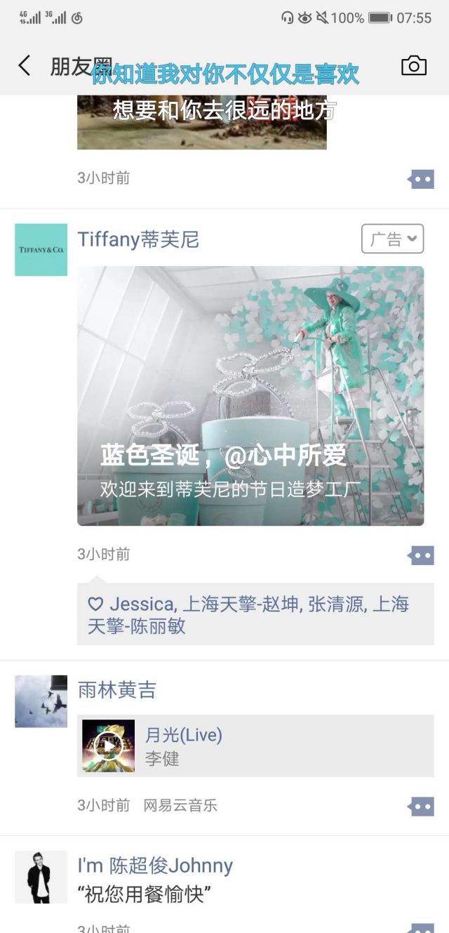Play the 月光(Live) song thumbnail
The height and width of the screenshot is (933, 449).
click(108, 746)
